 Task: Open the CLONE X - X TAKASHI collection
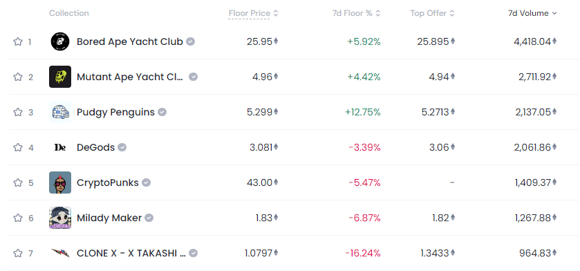131,253
